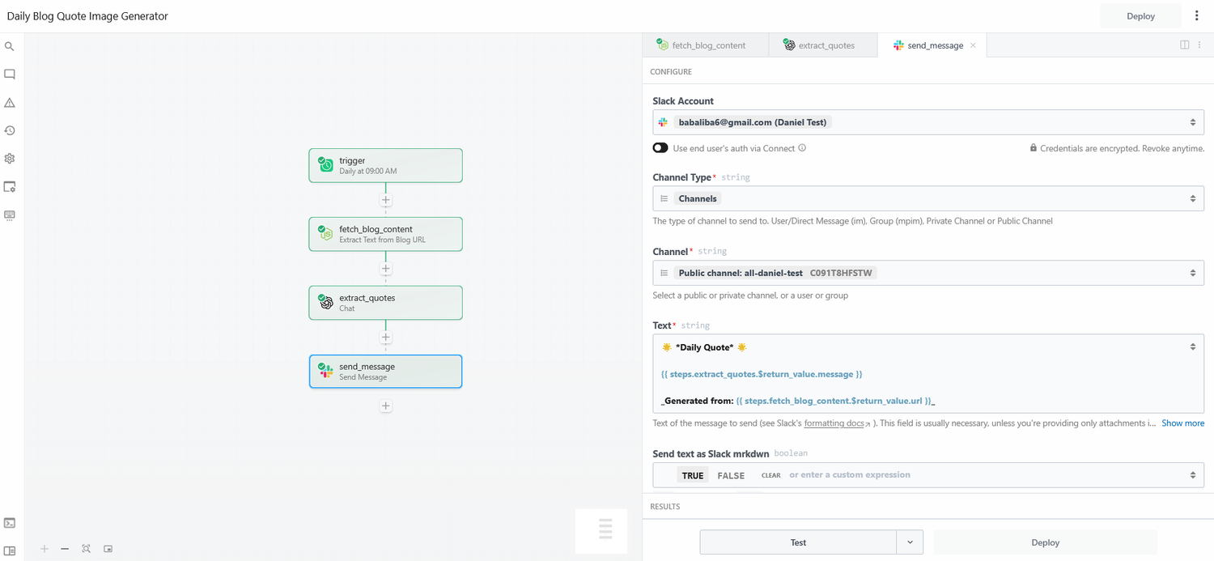The height and width of the screenshot is (561, 1214).
Task: Open the Channel Type selector
Action: point(927,198)
